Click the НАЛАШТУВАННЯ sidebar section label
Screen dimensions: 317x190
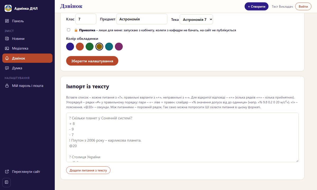click(x=17, y=78)
